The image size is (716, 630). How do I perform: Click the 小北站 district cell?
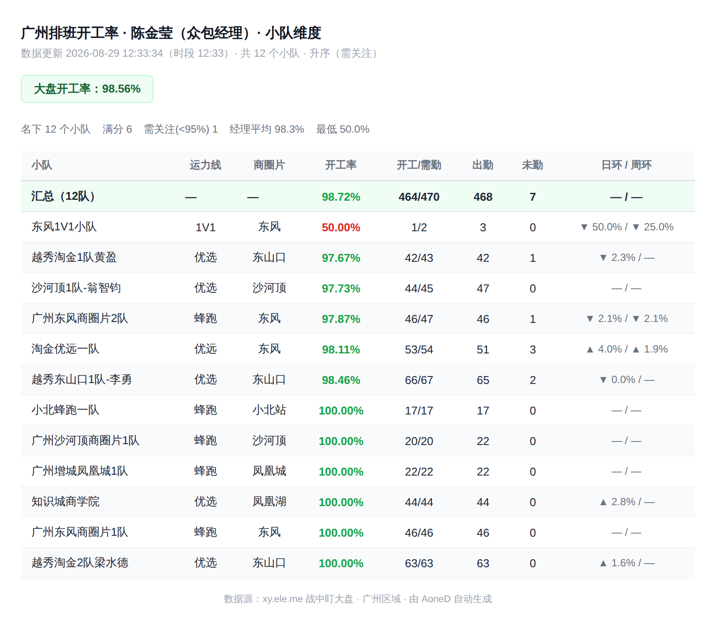(269, 410)
